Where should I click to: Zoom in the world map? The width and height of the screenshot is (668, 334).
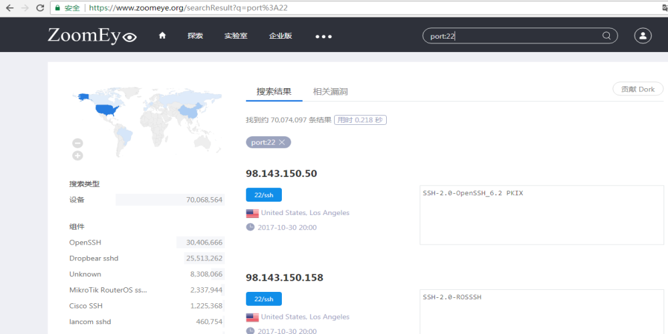(x=77, y=156)
